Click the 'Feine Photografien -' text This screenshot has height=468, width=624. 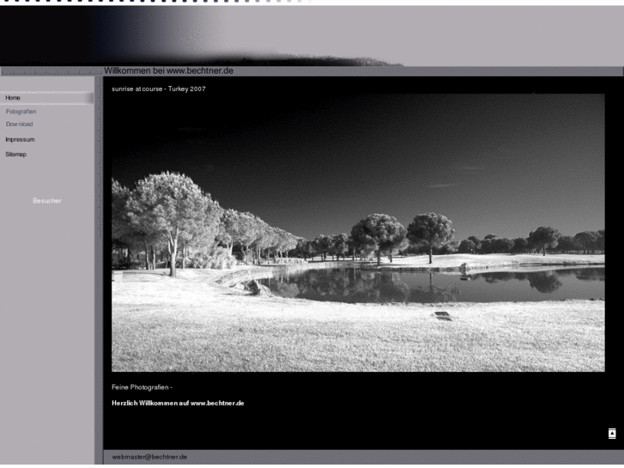point(142,387)
